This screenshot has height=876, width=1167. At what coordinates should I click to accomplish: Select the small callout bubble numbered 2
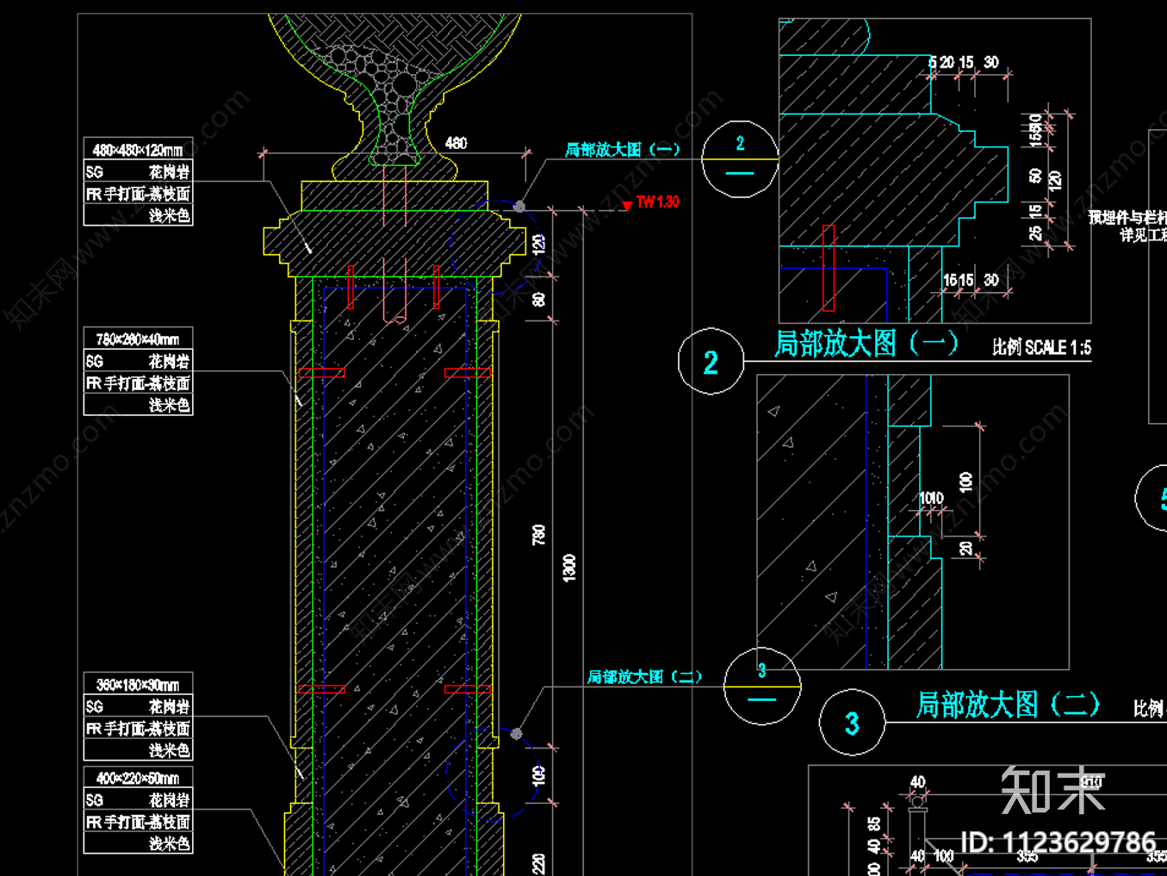tap(740, 158)
